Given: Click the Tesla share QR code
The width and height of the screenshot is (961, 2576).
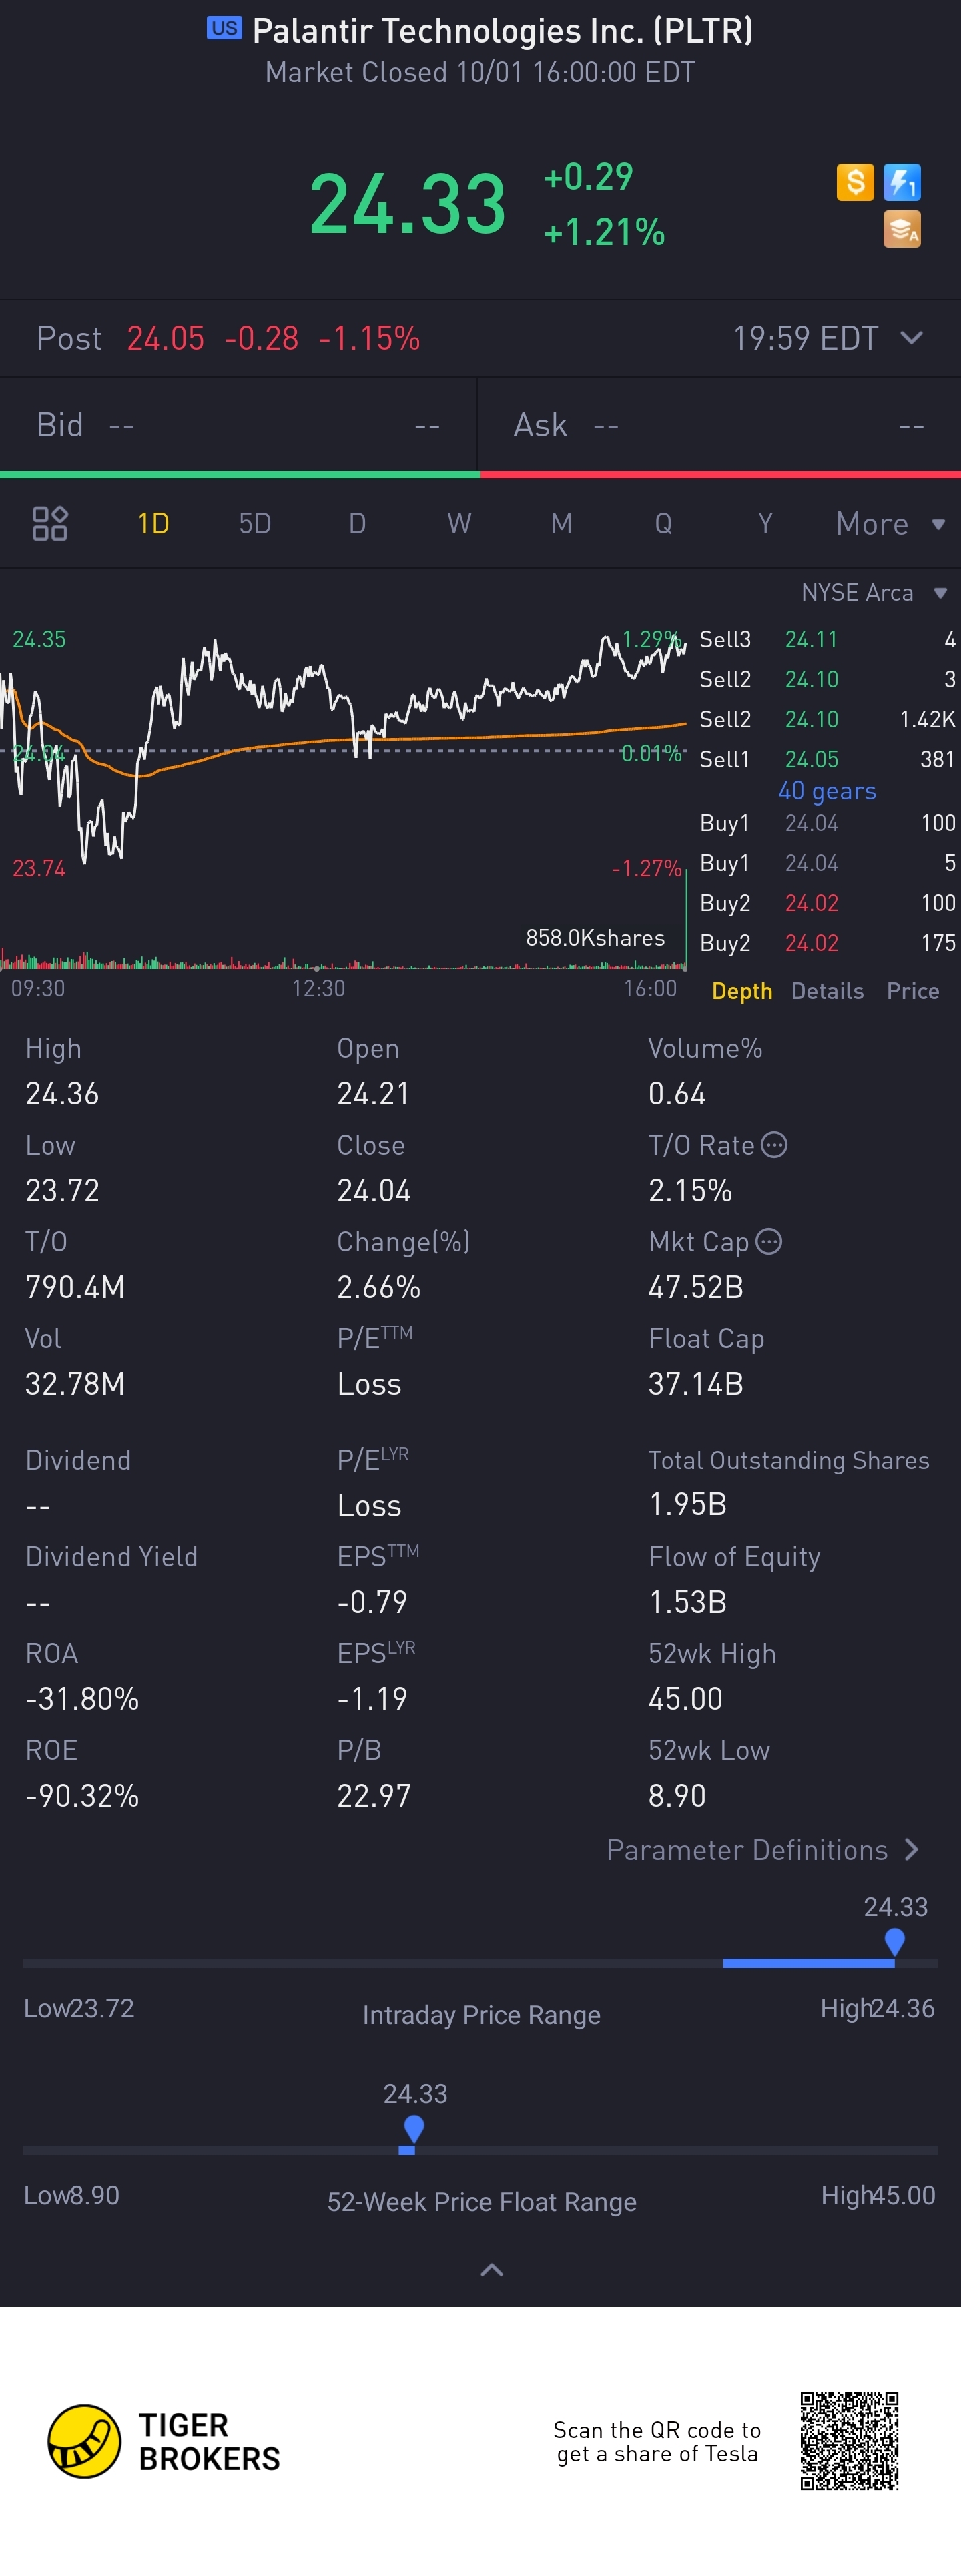Looking at the screenshot, I should (x=849, y=2441).
